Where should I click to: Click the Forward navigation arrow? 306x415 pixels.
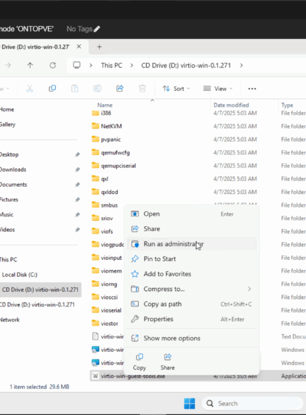[8, 65]
